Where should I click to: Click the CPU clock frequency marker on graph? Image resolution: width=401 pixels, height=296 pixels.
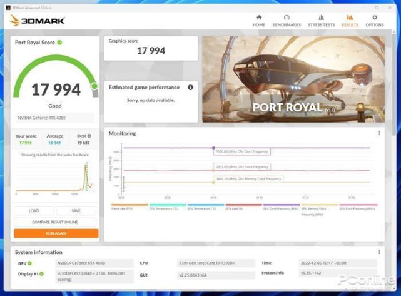click(213, 148)
